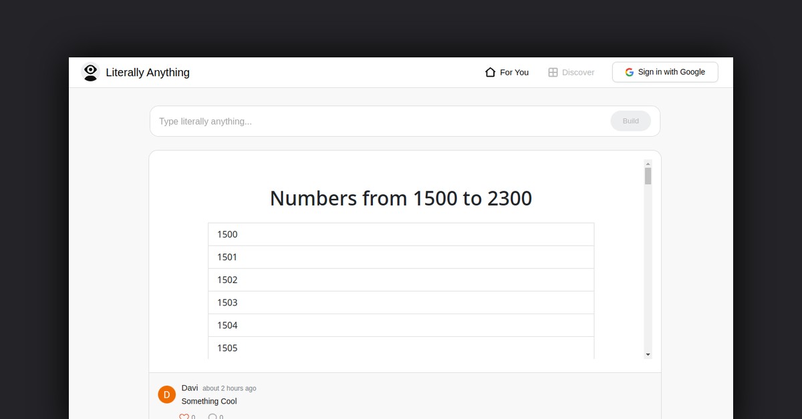Click Davi's orange avatar circle
Viewport: 802px width, 419px height.
pos(166,394)
